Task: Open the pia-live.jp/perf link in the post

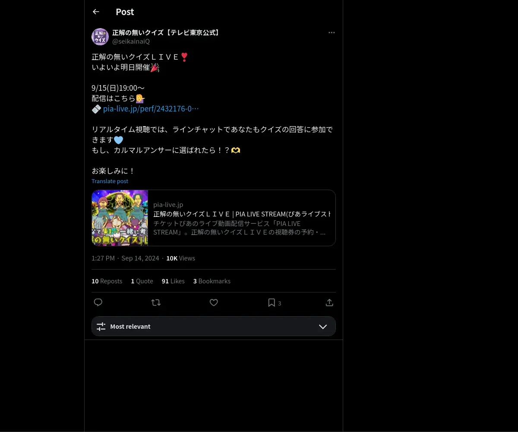Action: 151,109
